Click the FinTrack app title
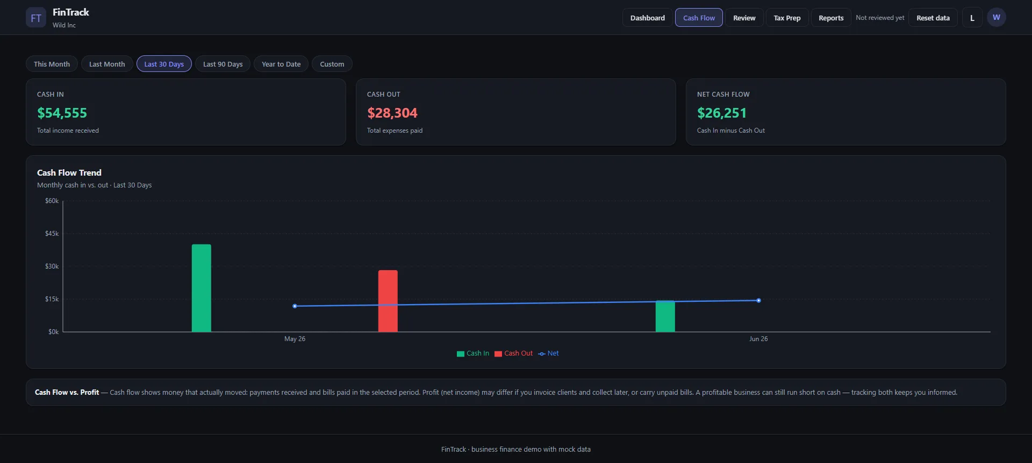1032x463 pixels. pos(70,12)
